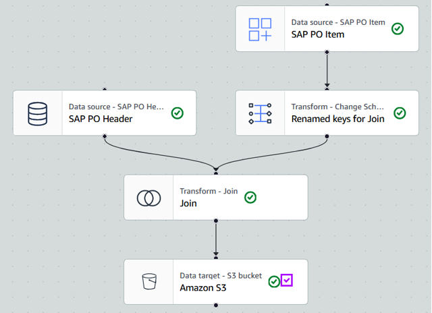
Task: Click green check status on Join node
Action: coord(250,197)
